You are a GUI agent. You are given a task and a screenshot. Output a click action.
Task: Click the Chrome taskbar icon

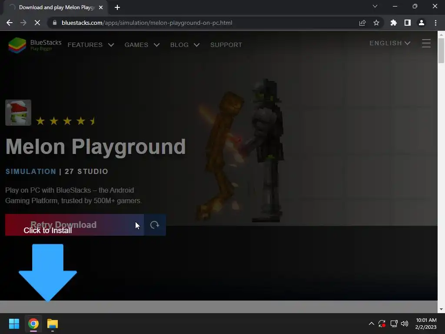(x=33, y=324)
